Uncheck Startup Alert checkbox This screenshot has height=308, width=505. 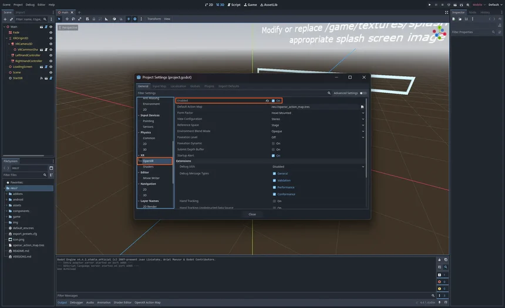click(x=273, y=156)
